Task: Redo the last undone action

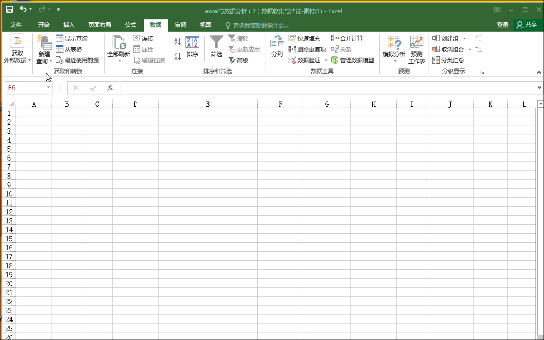Action: 42,9
